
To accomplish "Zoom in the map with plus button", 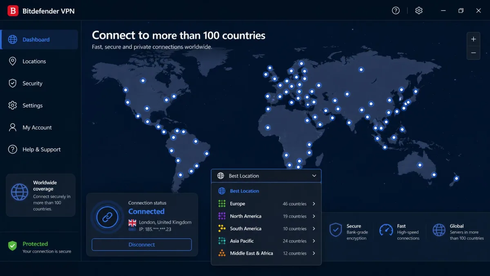I will [473, 39].
